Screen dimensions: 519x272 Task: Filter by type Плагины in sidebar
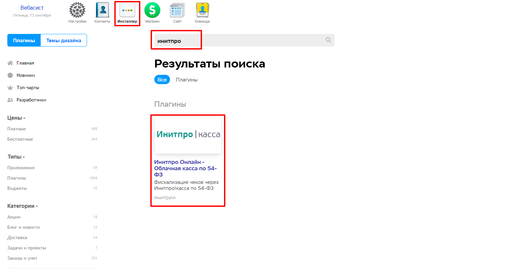click(x=17, y=178)
